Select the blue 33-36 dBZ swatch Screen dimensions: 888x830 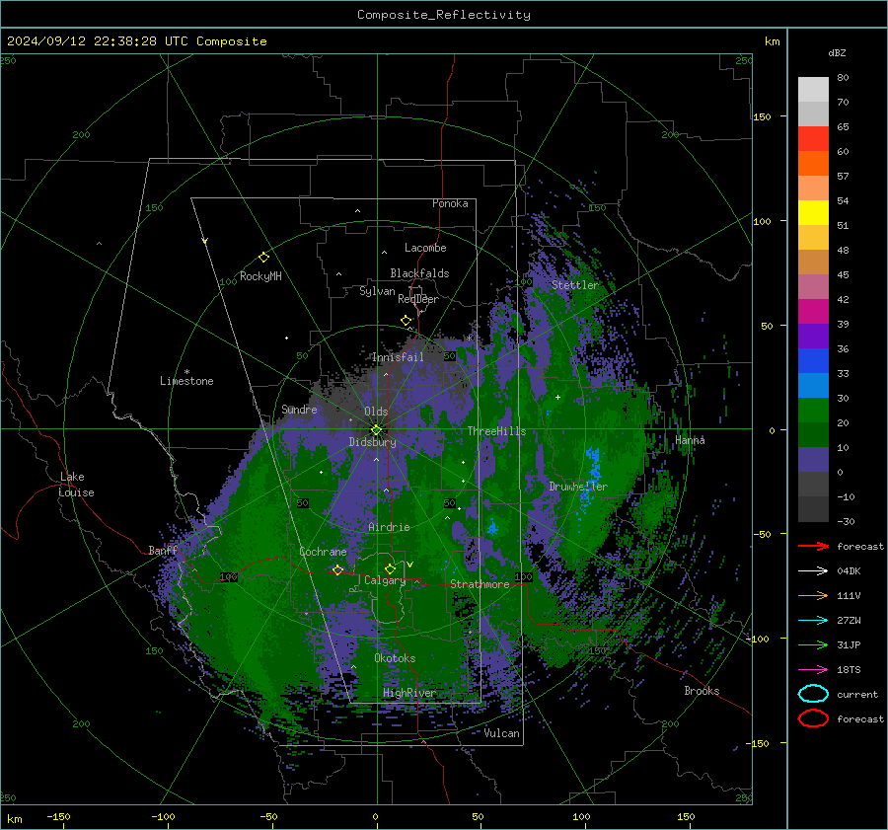[813, 361]
